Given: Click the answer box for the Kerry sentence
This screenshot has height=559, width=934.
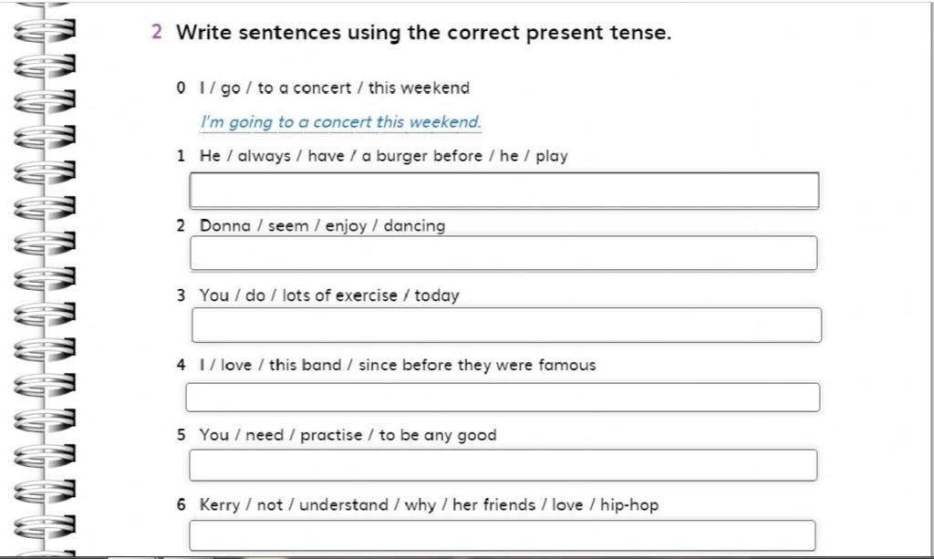Looking at the screenshot, I should [503, 535].
